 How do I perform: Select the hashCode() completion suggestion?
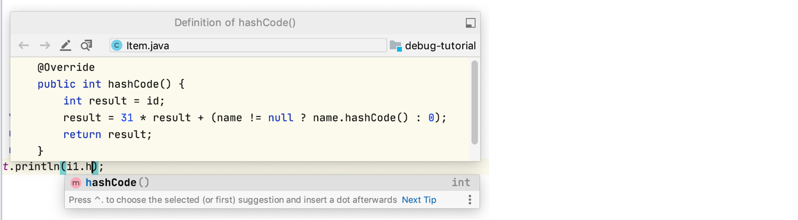coord(272,183)
